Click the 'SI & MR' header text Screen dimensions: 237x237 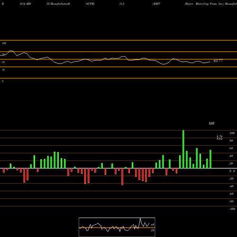coord(25,4)
